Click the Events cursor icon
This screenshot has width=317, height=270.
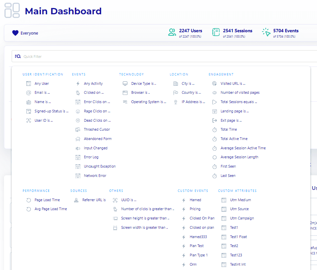point(266,32)
